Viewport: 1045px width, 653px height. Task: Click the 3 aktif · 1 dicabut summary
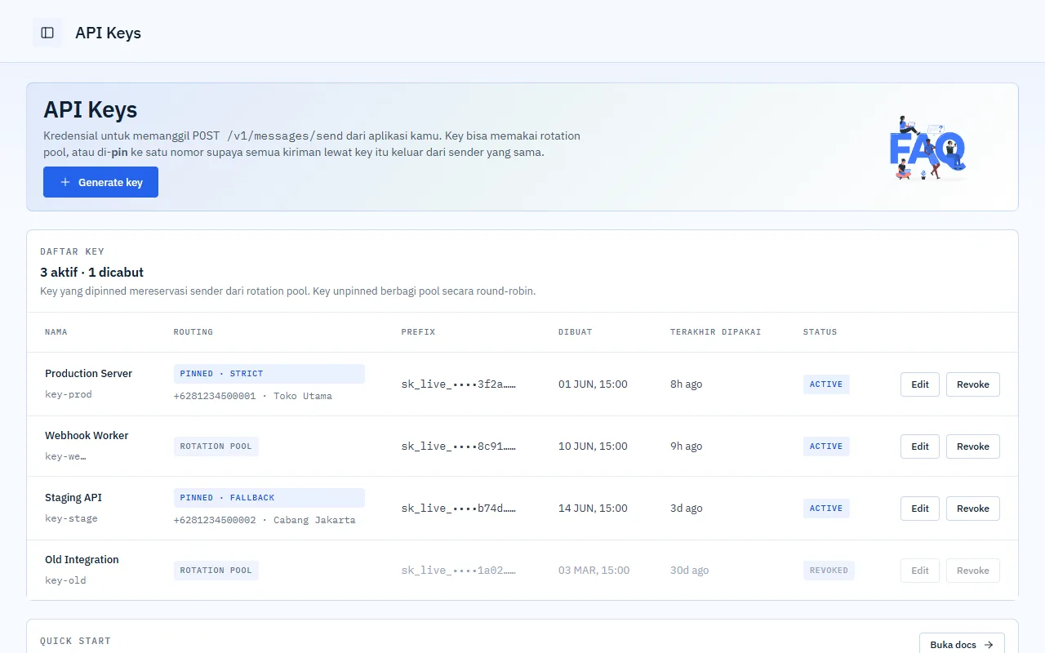pyautogui.click(x=91, y=272)
